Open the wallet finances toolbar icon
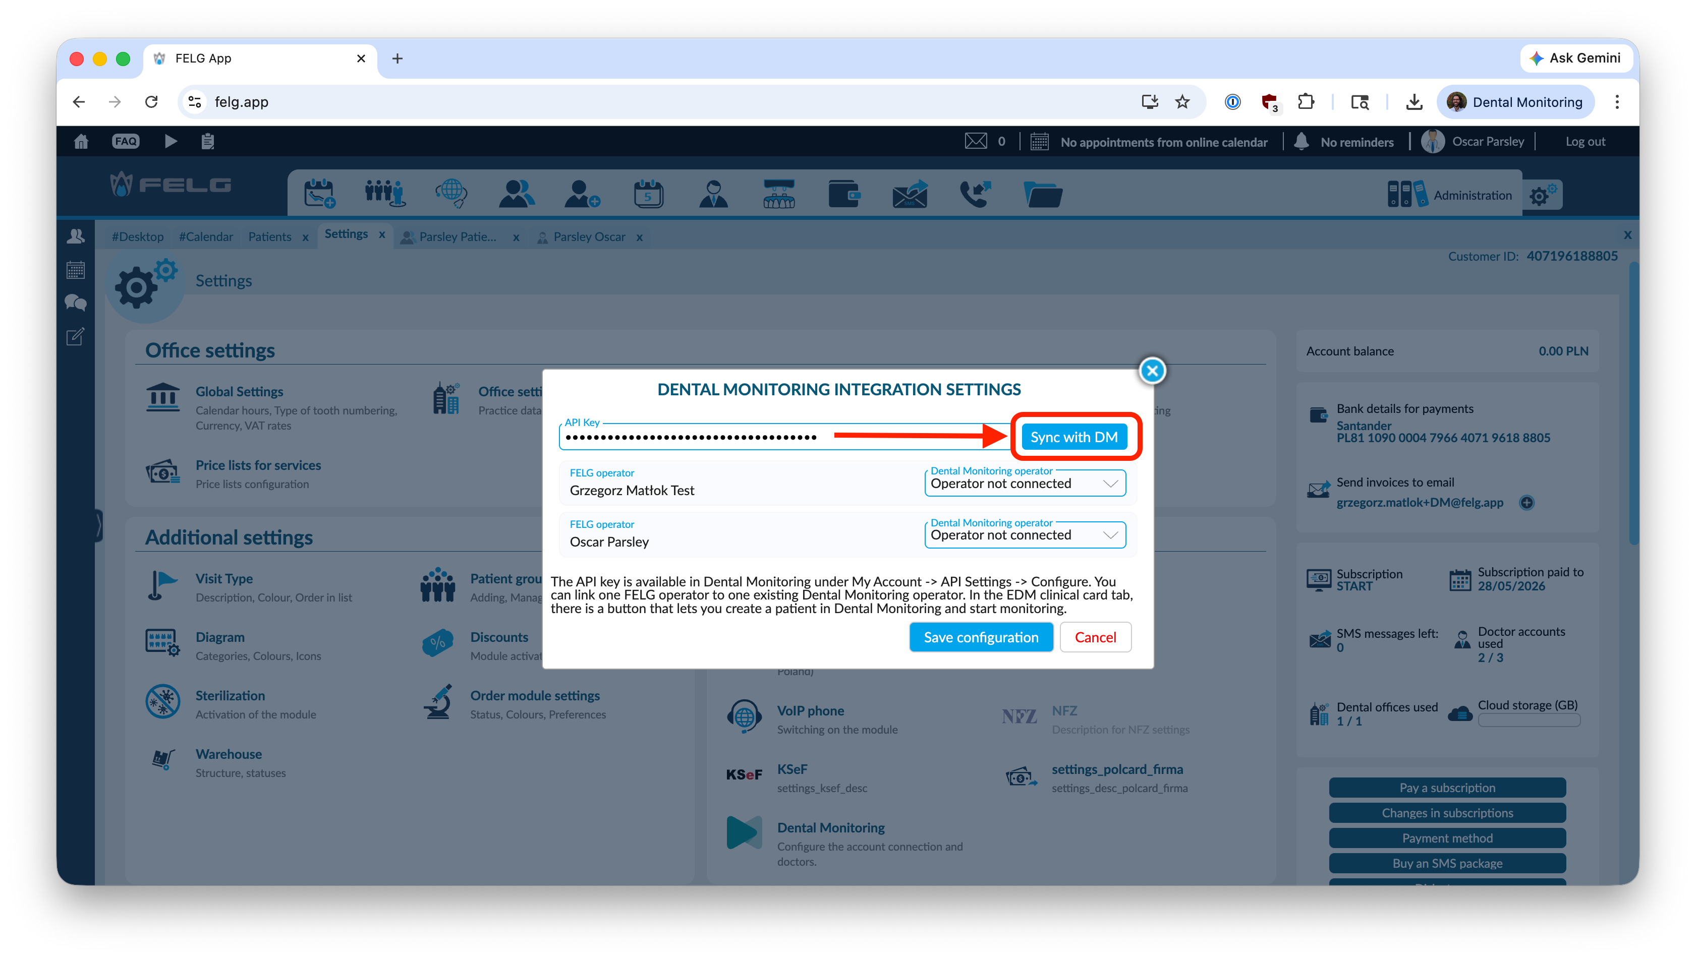Image resolution: width=1696 pixels, height=960 pixels. click(x=844, y=194)
